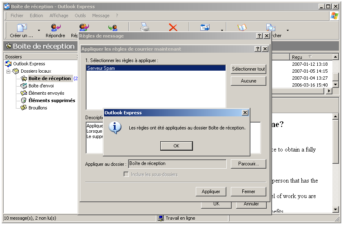Click the Fermer button
This screenshot has height=225, width=343.
[x=248, y=192]
